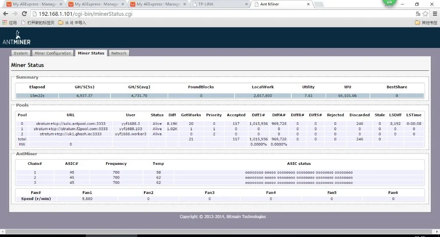Click chain 1 temperature value 58
The image size is (440, 237).
(x=158, y=172)
